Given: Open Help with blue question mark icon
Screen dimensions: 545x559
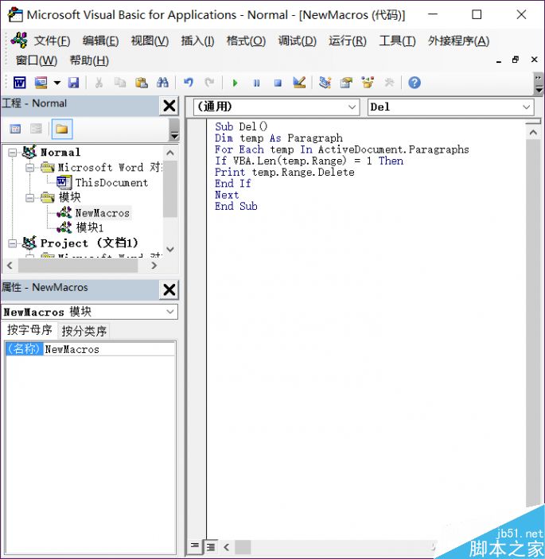Looking at the screenshot, I should coord(415,83).
